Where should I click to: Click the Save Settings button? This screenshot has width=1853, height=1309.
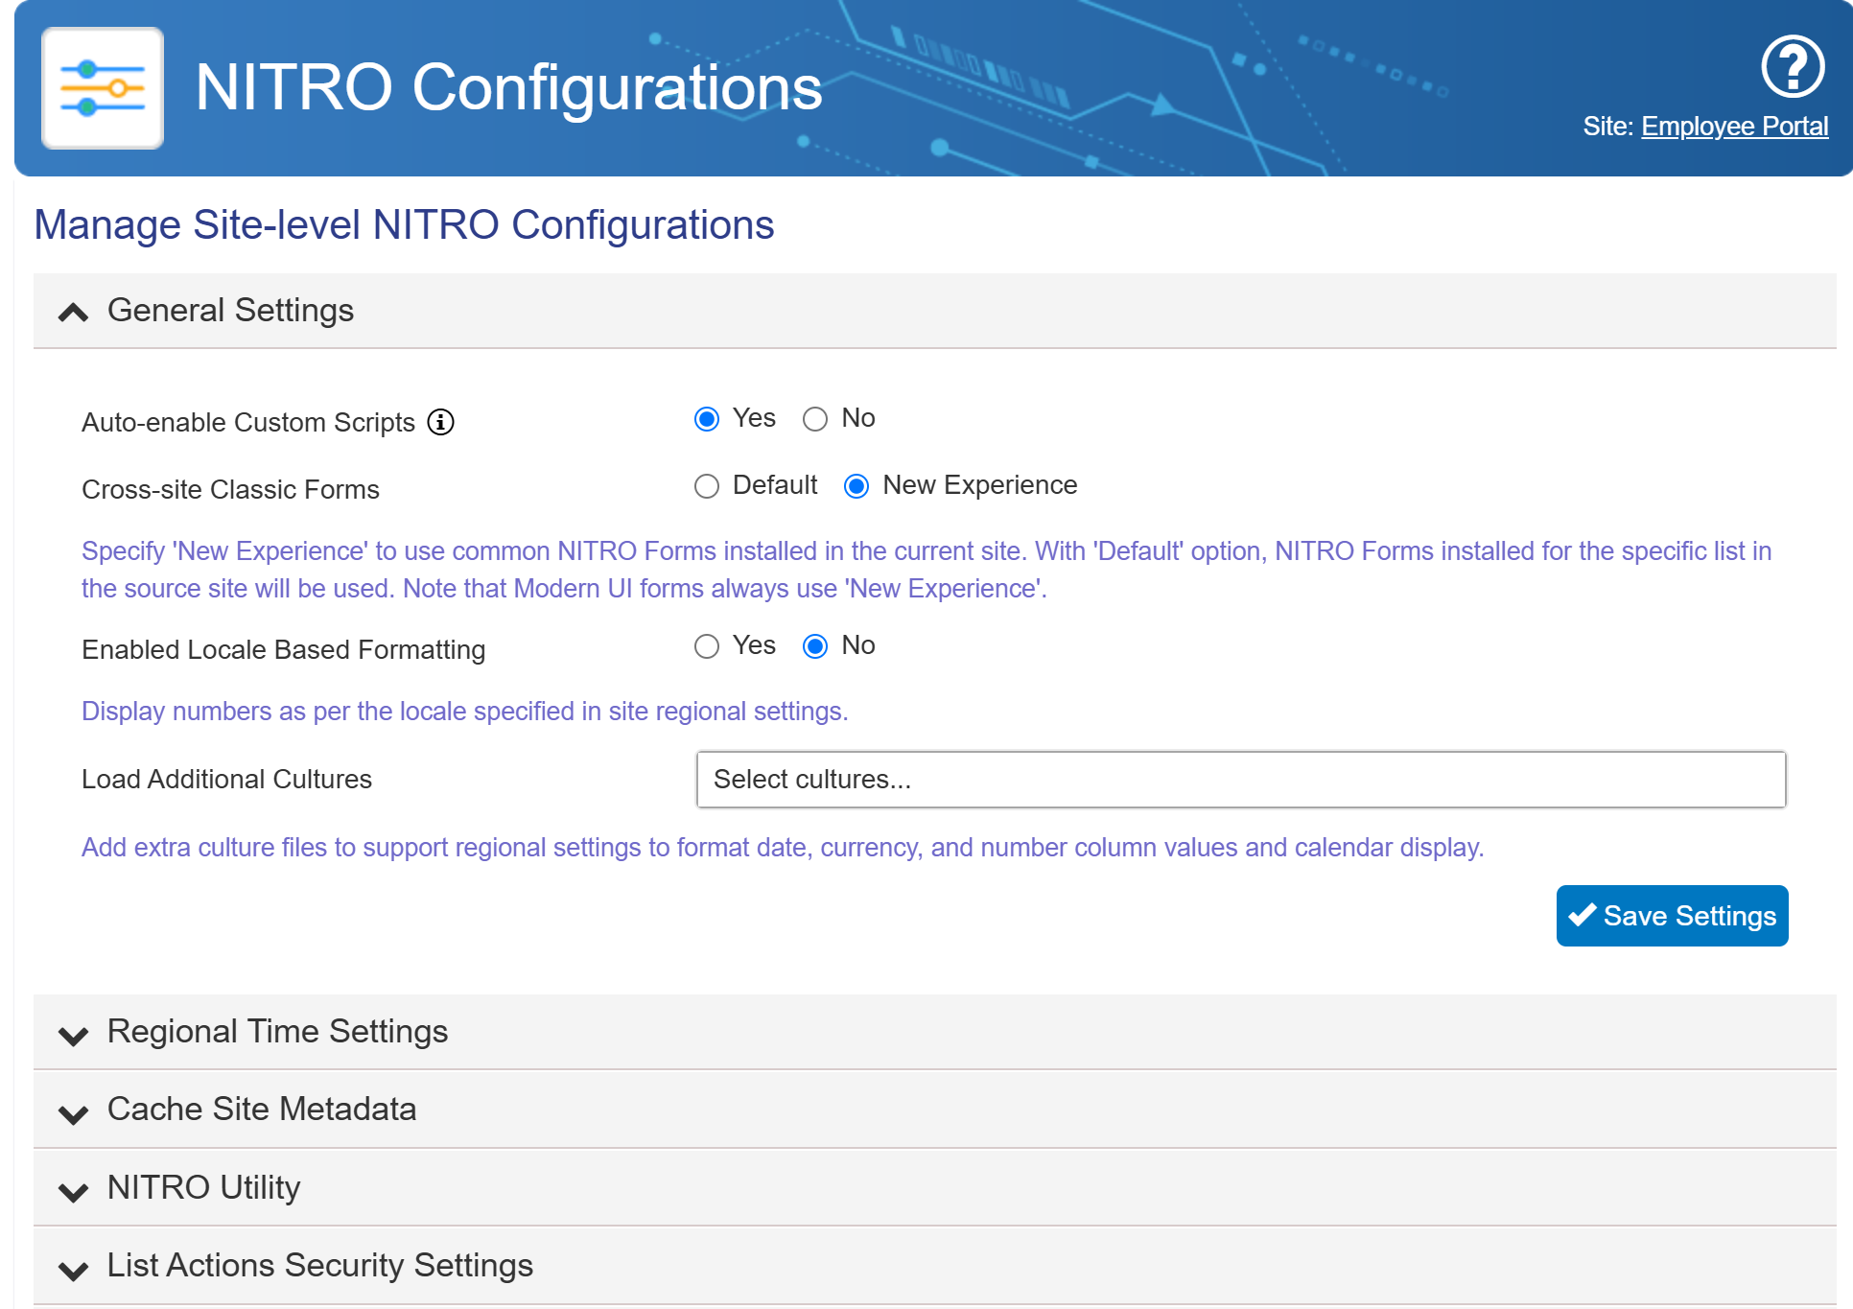1672,916
